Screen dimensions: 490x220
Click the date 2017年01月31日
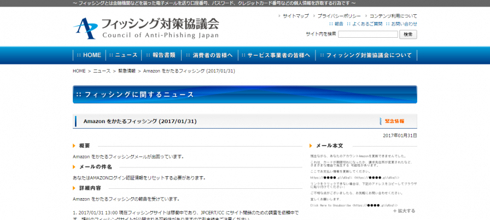point(400,136)
